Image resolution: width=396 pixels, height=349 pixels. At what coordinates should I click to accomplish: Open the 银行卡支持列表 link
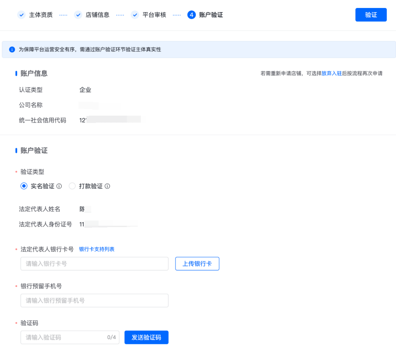[97, 249]
